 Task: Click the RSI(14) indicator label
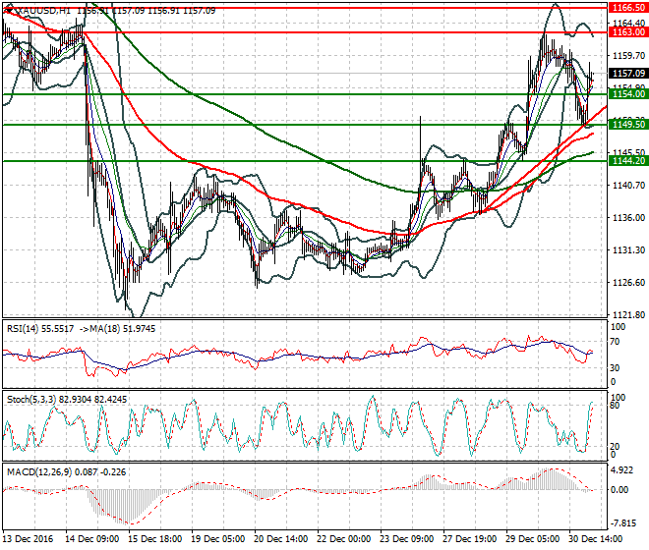click(x=23, y=329)
